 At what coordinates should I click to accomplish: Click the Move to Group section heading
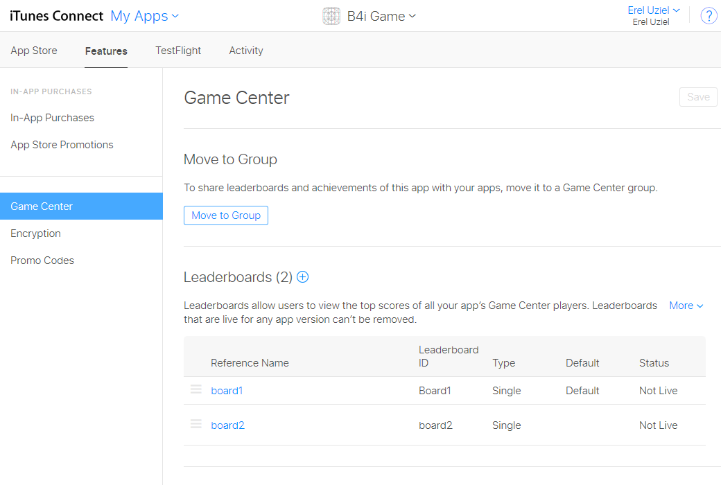tap(230, 159)
